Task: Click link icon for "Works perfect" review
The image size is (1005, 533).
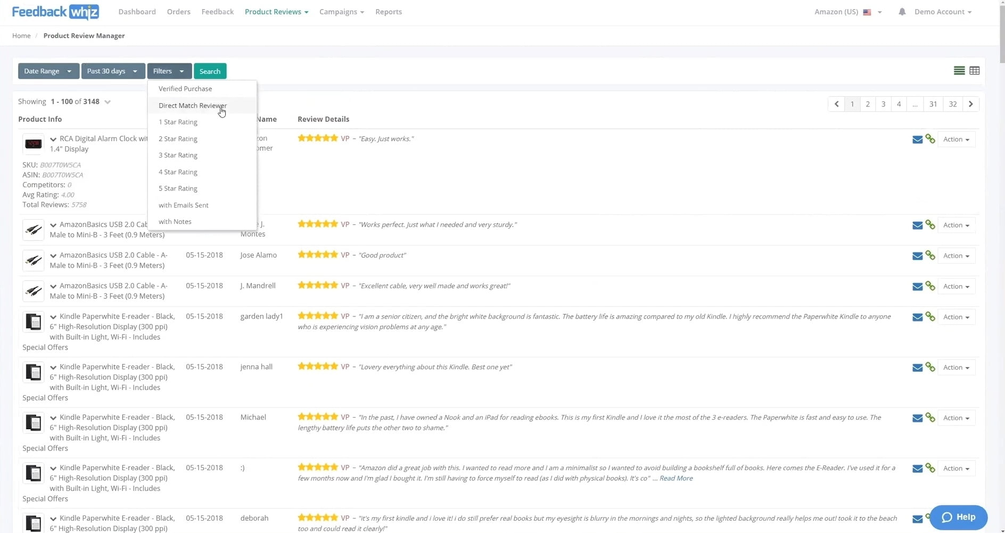Action: pyautogui.click(x=930, y=225)
